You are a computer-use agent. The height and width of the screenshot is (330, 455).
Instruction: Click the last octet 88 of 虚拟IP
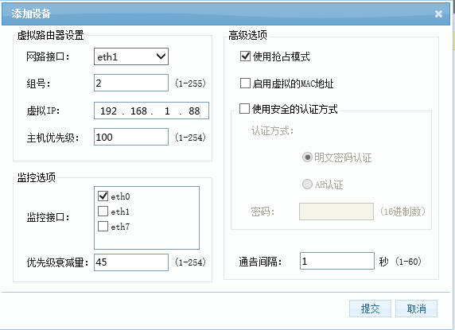click(x=194, y=111)
